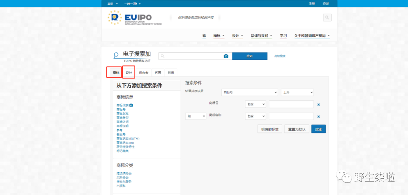Click the EUIPO logo
The image size is (408, 195).
[134, 18]
